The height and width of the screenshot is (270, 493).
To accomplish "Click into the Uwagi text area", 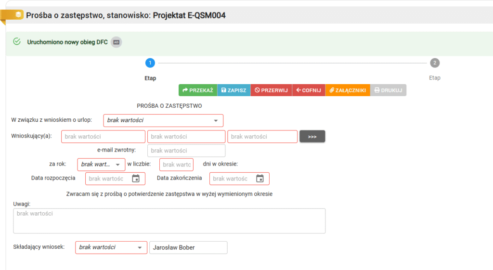I will (169, 220).
